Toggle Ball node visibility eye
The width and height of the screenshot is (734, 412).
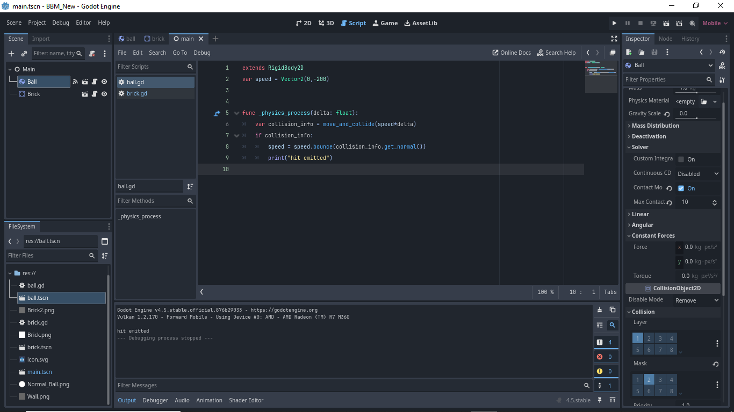pyautogui.click(x=104, y=82)
